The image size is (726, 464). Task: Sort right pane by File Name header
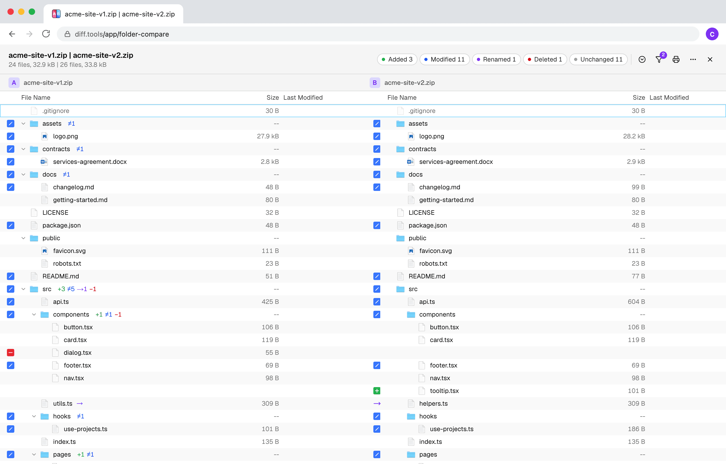(402, 98)
